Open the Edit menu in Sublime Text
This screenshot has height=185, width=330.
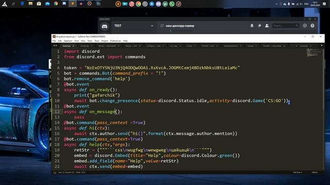[60, 41]
